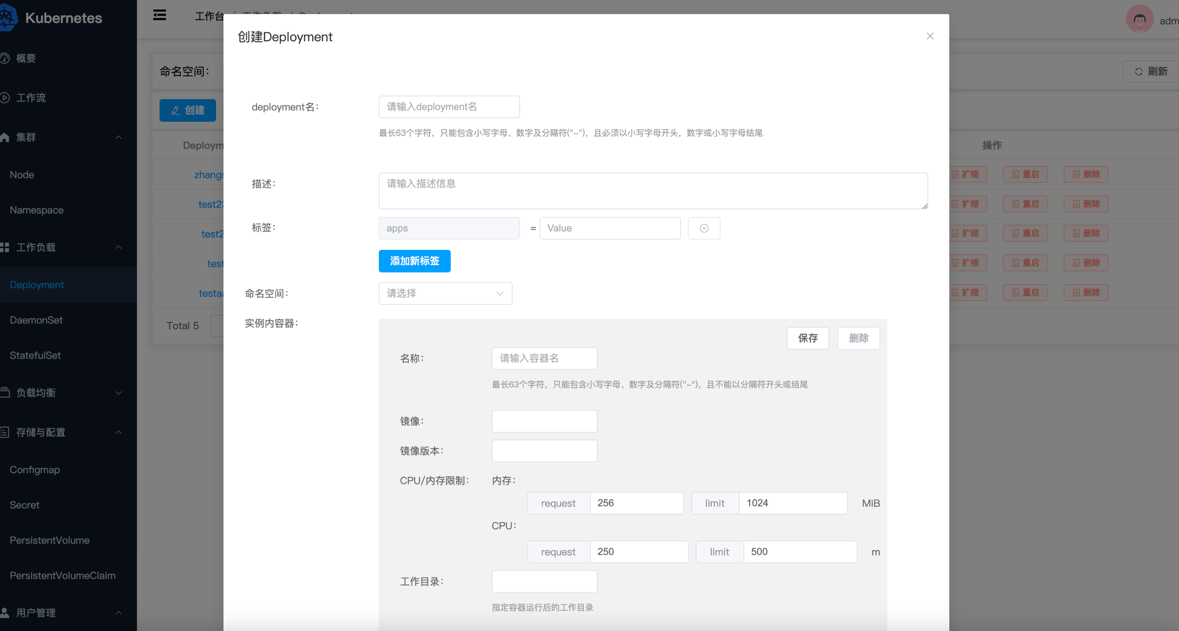Click memory limit field showing 1024
Screen dimensions: 1179x631
click(x=793, y=503)
